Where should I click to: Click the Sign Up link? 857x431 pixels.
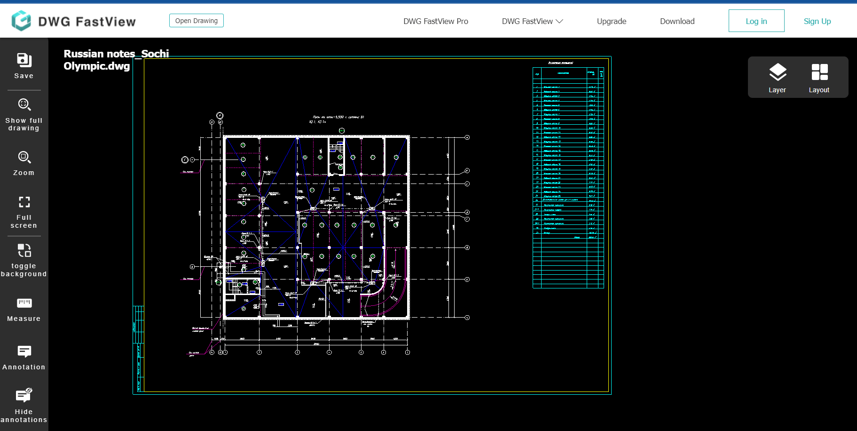click(817, 21)
